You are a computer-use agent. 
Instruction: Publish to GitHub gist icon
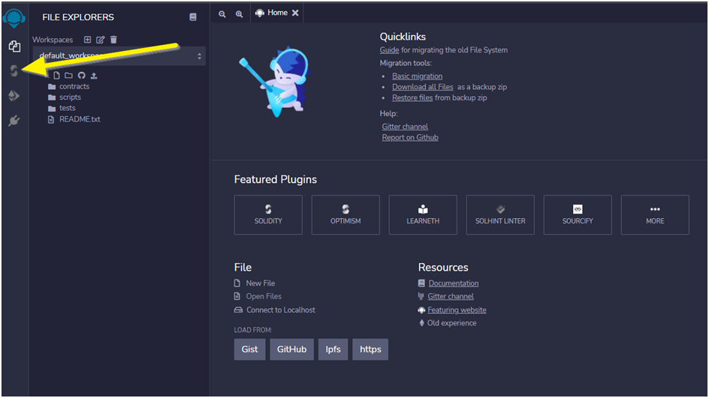click(81, 76)
